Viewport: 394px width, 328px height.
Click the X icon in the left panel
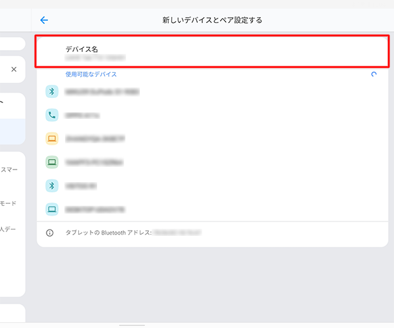pyautogui.click(x=14, y=69)
